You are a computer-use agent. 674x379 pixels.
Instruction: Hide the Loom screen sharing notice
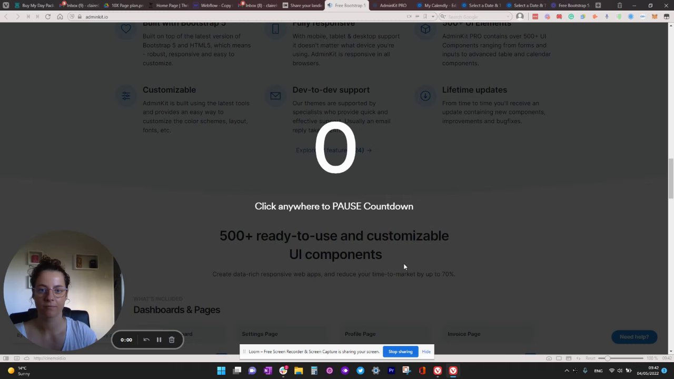click(x=426, y=352)
